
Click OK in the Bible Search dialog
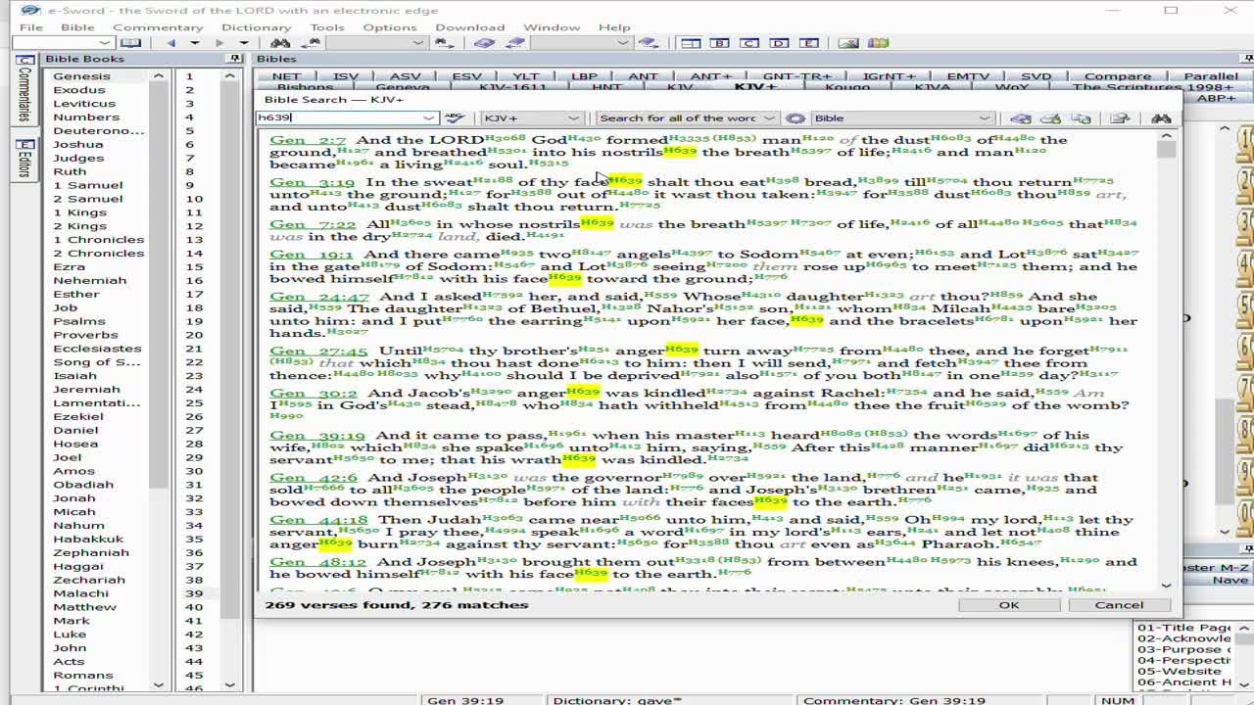1009,604
